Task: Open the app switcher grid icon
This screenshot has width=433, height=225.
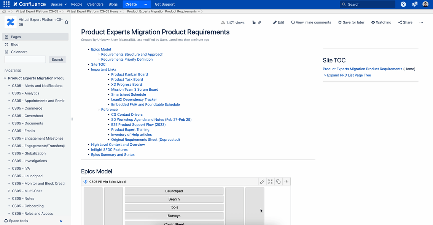Action: pos(6,4)
